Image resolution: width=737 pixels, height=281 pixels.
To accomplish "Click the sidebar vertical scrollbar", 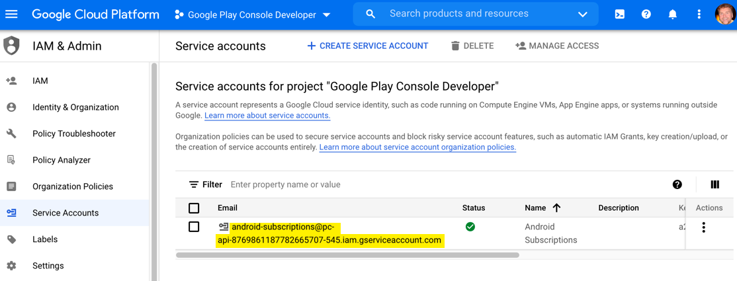I will tap(153, 171).
